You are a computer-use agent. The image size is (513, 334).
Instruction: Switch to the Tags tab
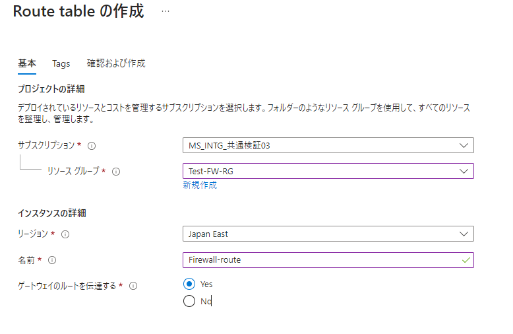click(61, 64)
